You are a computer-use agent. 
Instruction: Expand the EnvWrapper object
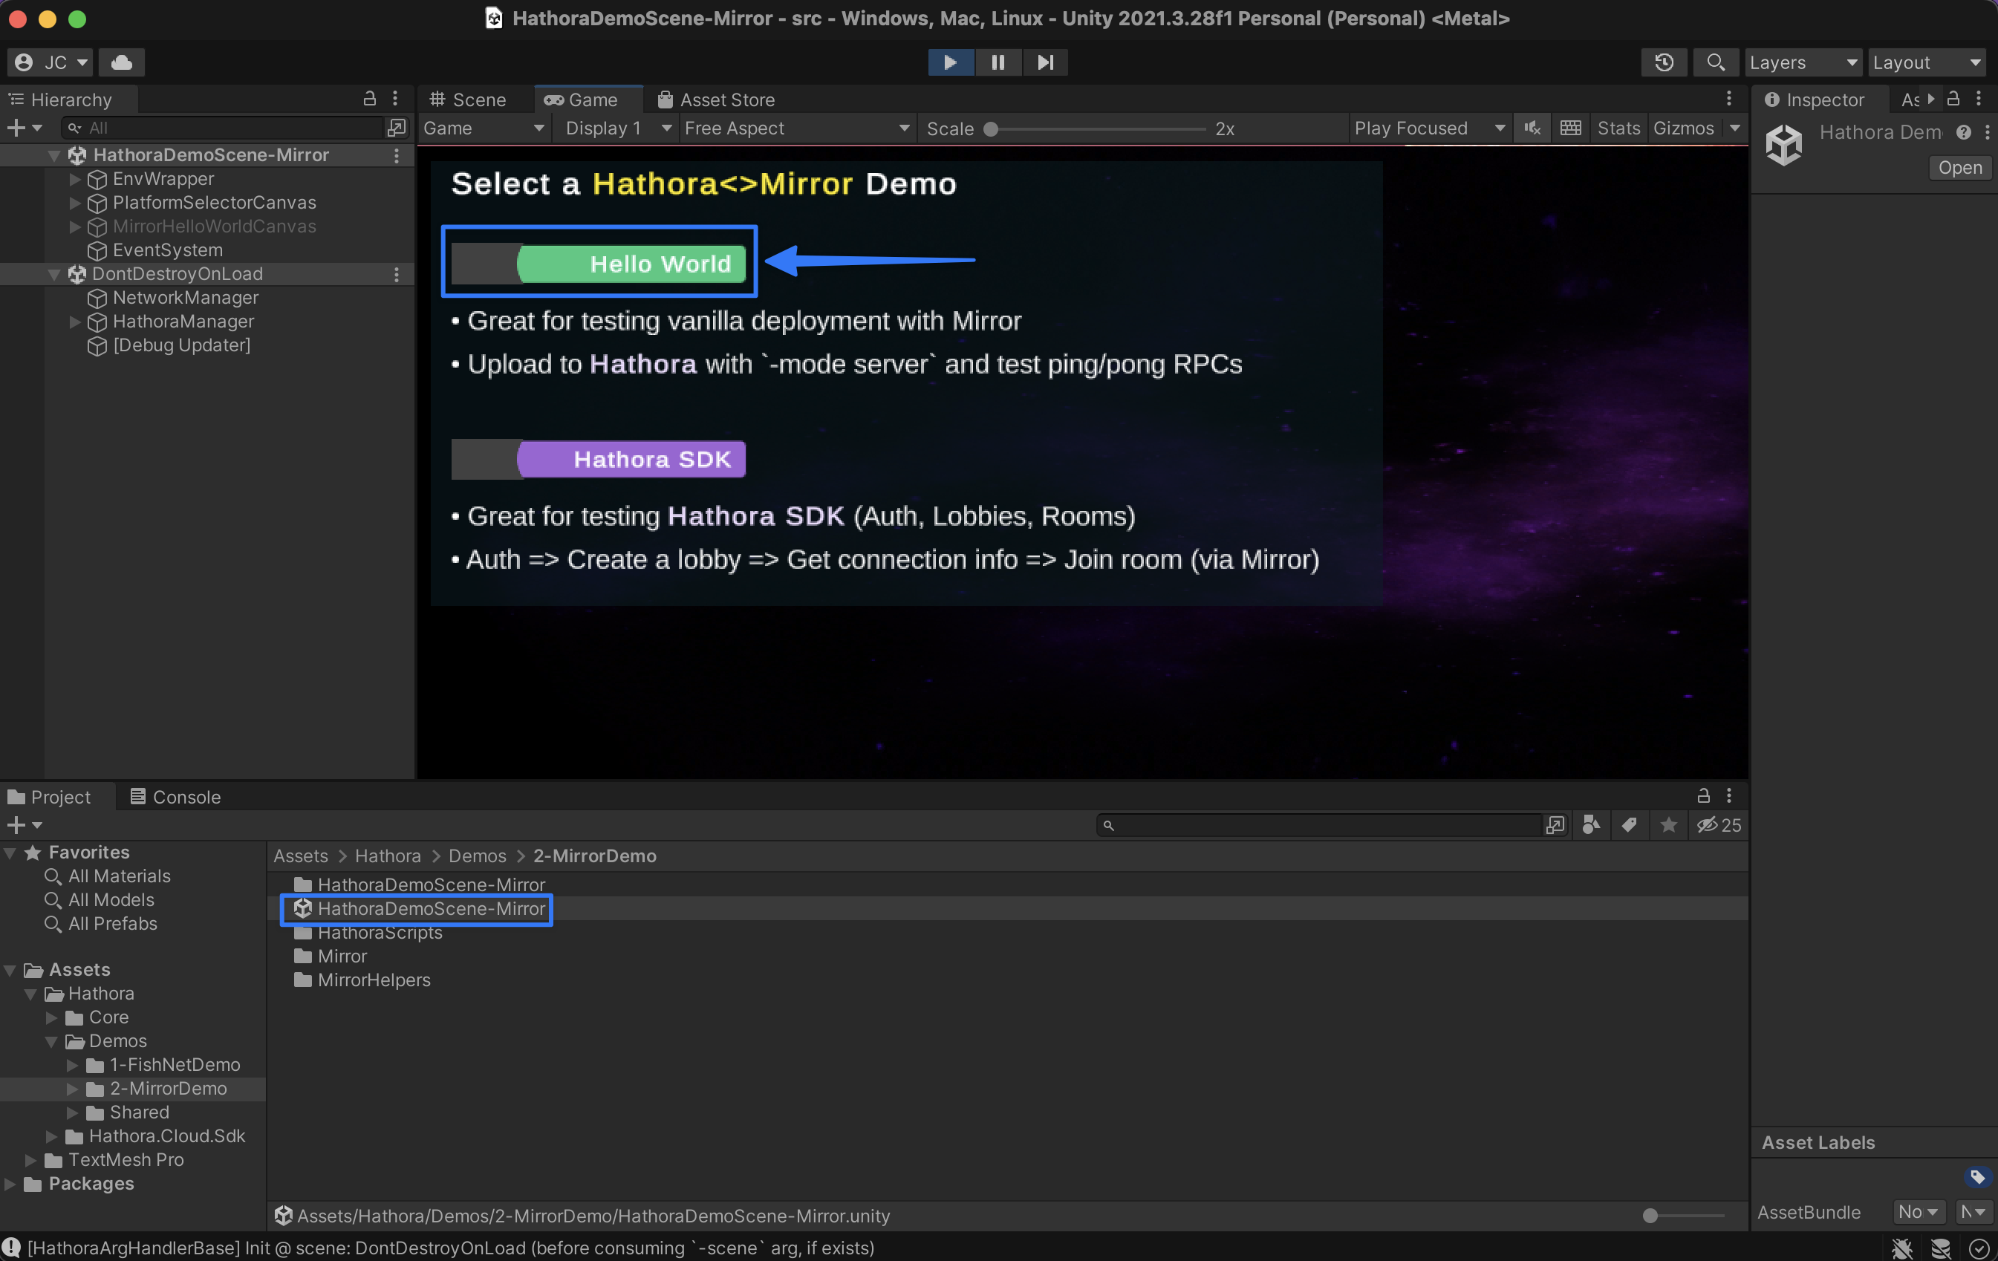(75, 179)
